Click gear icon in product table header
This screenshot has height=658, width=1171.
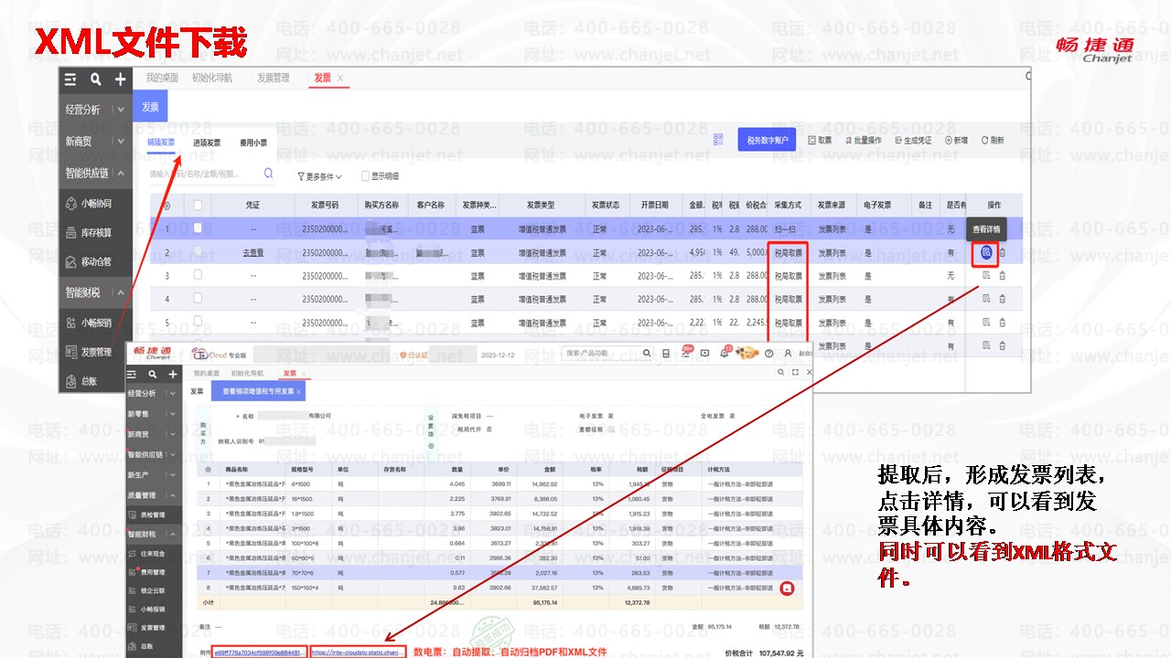pos(208,469)
